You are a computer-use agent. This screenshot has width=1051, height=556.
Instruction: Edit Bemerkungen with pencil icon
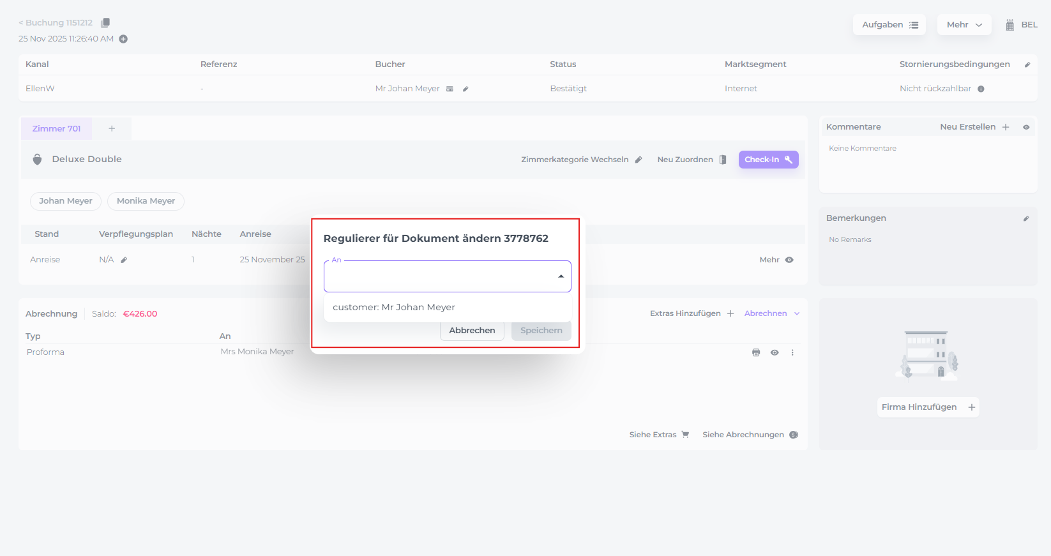click(1026, 218)
